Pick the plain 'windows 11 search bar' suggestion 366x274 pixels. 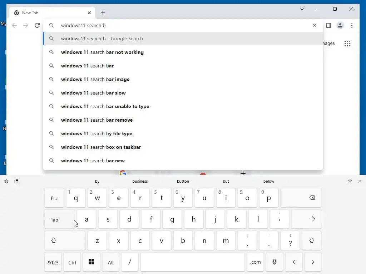(x=183, y=66)
